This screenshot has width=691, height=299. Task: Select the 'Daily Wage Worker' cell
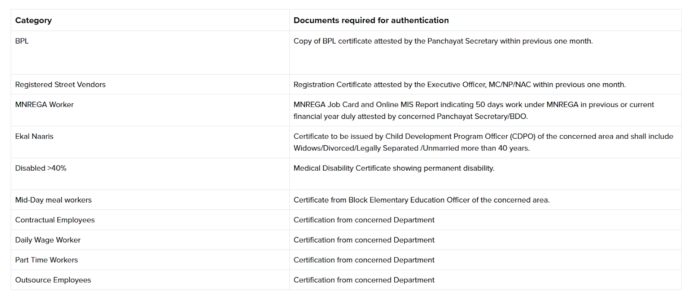pos(48,240)
